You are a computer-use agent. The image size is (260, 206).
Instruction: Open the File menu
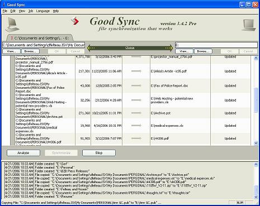point(5,11)
